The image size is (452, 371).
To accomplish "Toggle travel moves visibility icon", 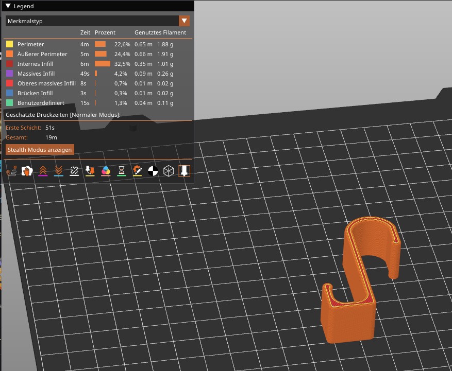I will tap(11, 171).
